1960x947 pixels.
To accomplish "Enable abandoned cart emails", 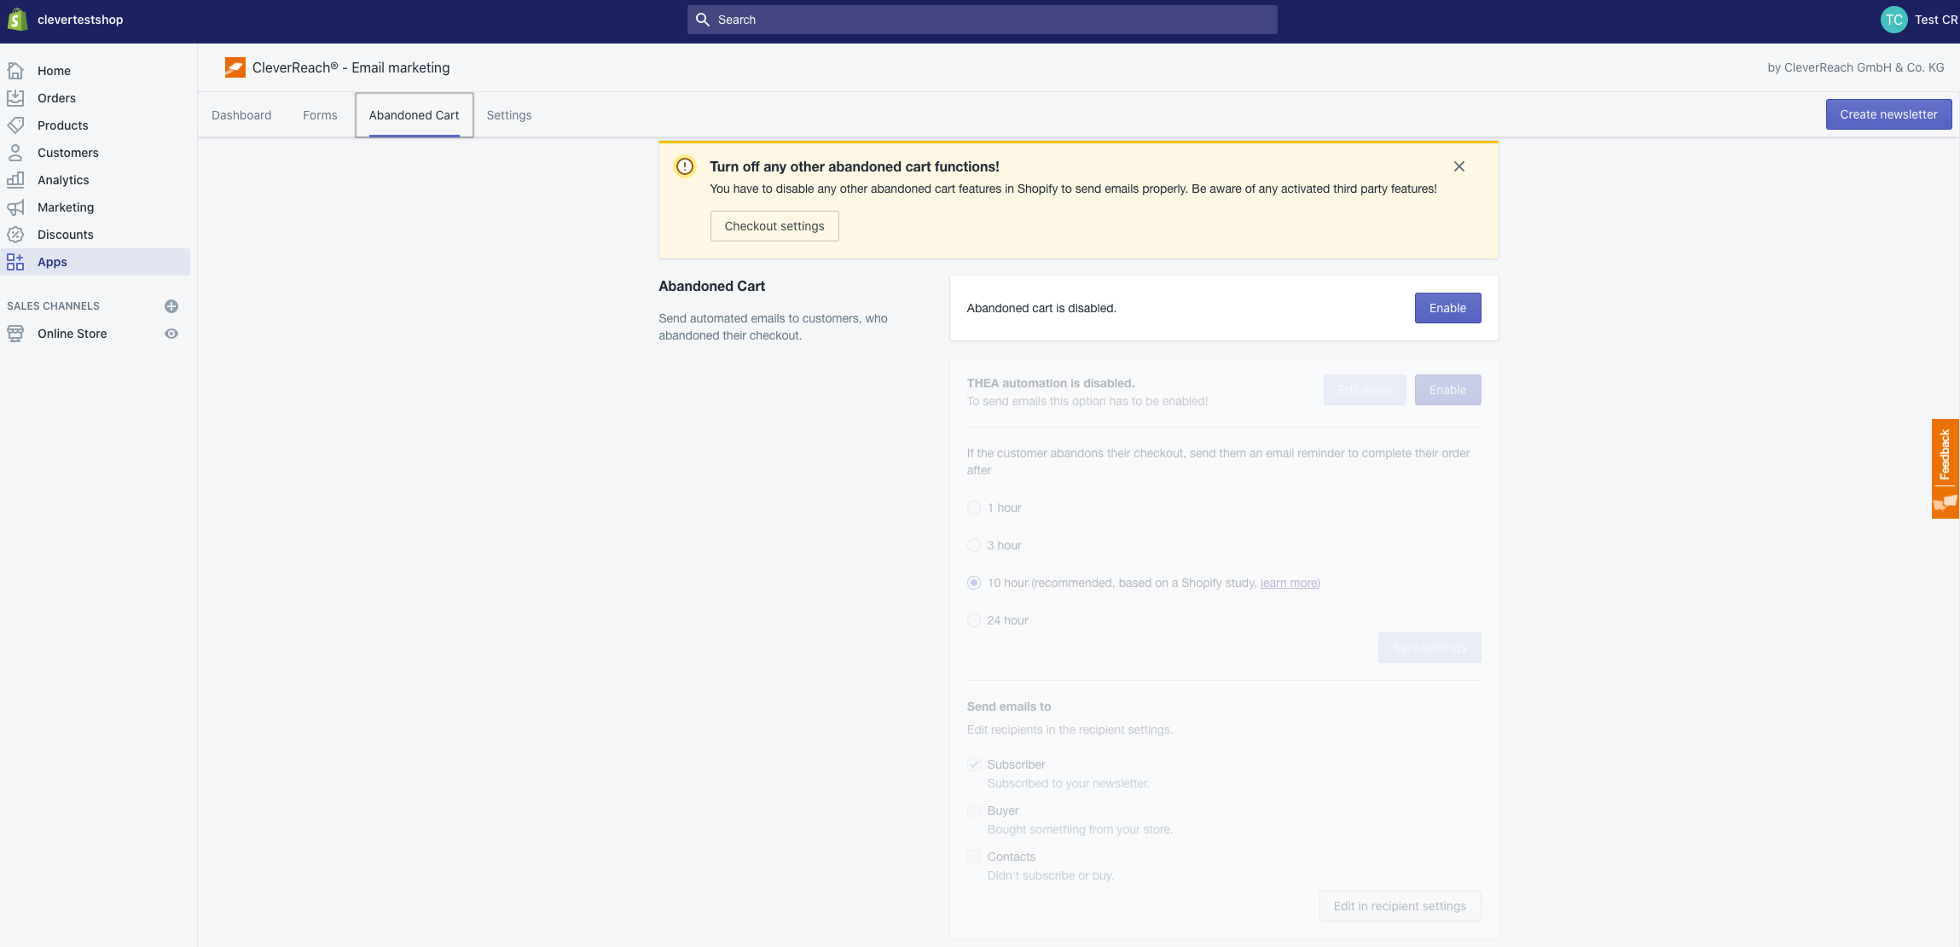I will pos(1447,308).
